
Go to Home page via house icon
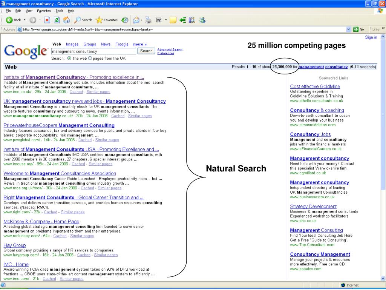tap(66, 20)
